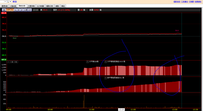Toggle the 訂 button in chart toolbar
Screen dimensions: 203x111
(22, 10)
